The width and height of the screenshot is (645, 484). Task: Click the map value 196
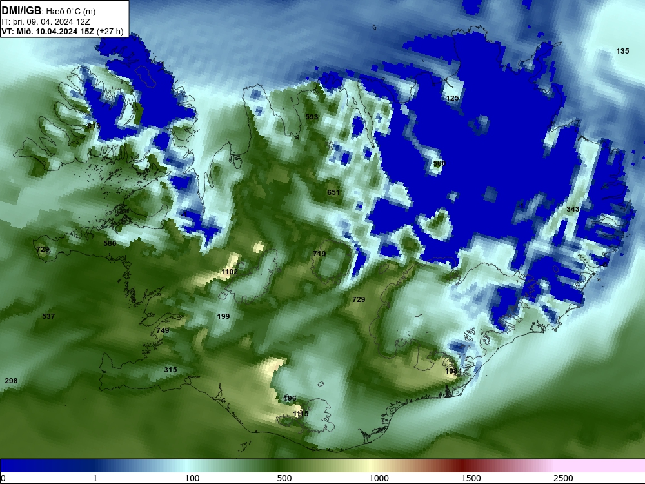[290, 398]
